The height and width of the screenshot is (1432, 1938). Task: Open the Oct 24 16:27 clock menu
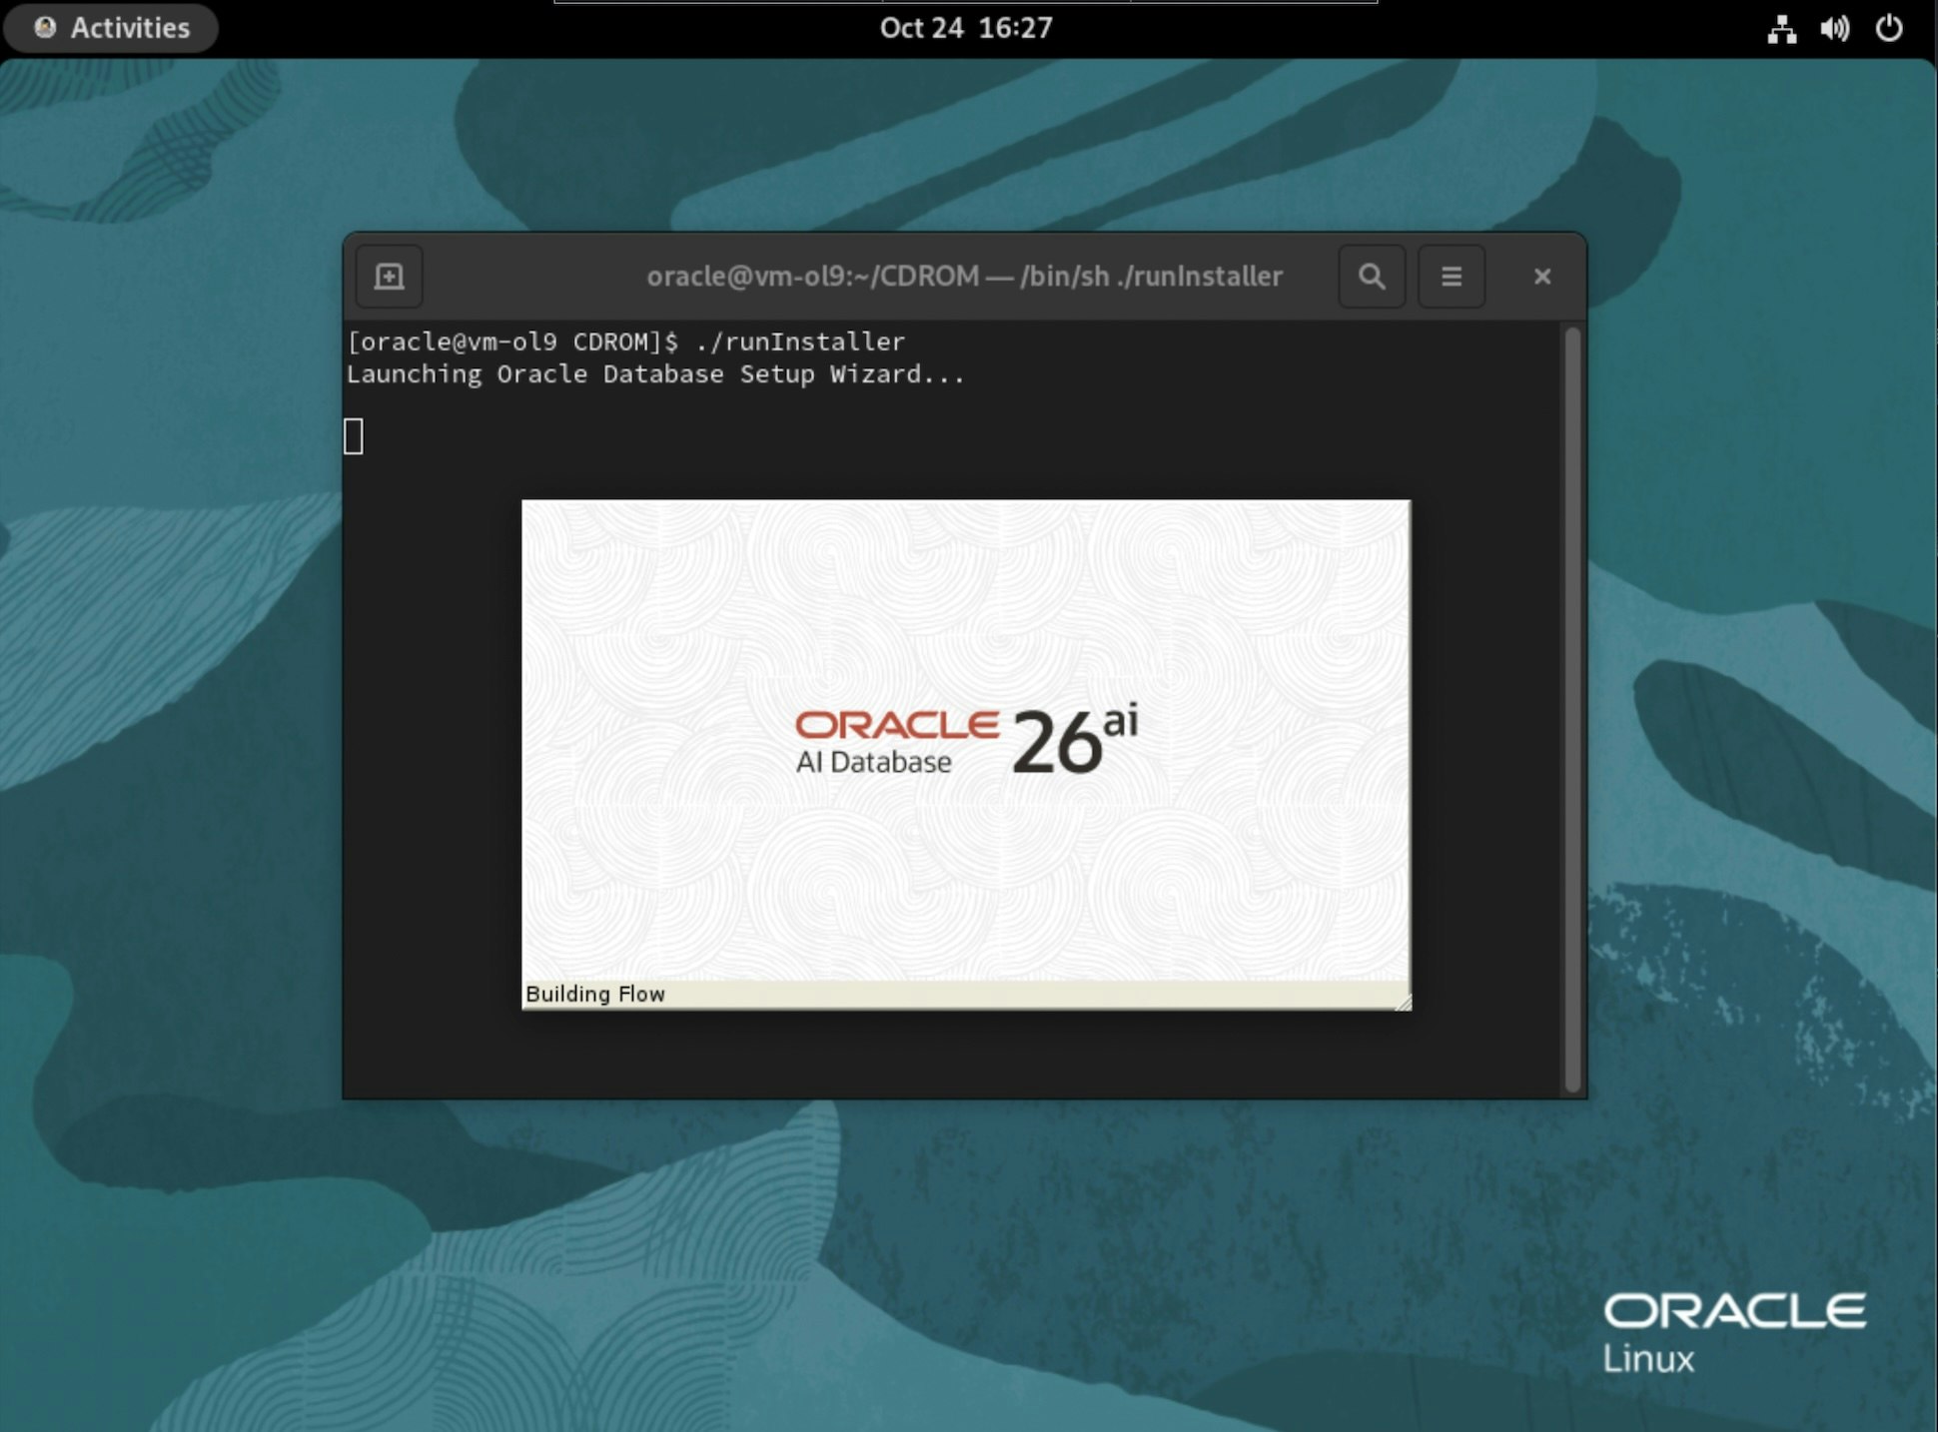tap(965, 28)
